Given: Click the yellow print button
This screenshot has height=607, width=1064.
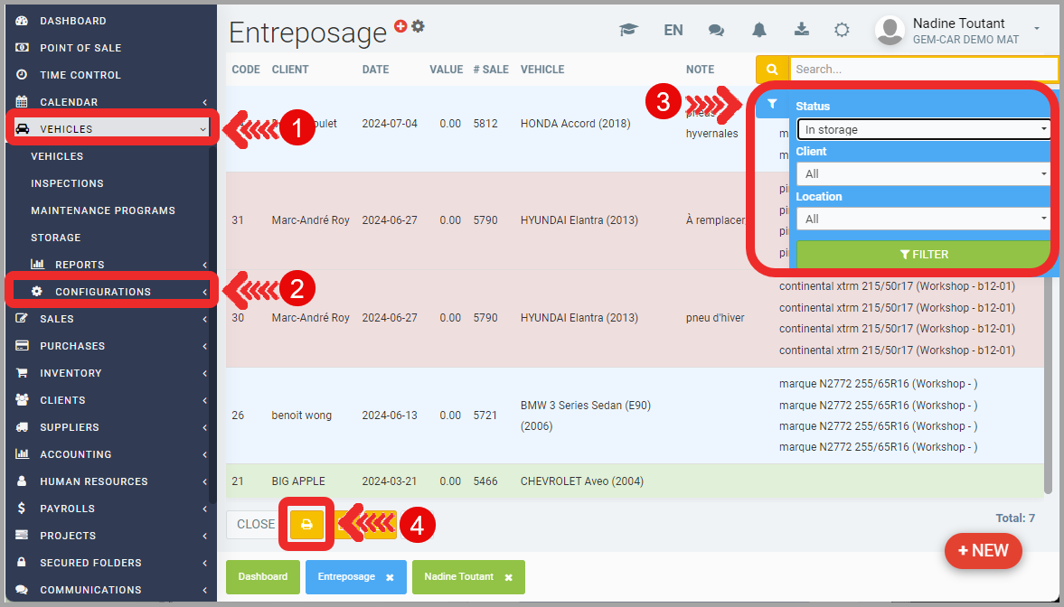Looking at the screenshot, I should point(306,524).
